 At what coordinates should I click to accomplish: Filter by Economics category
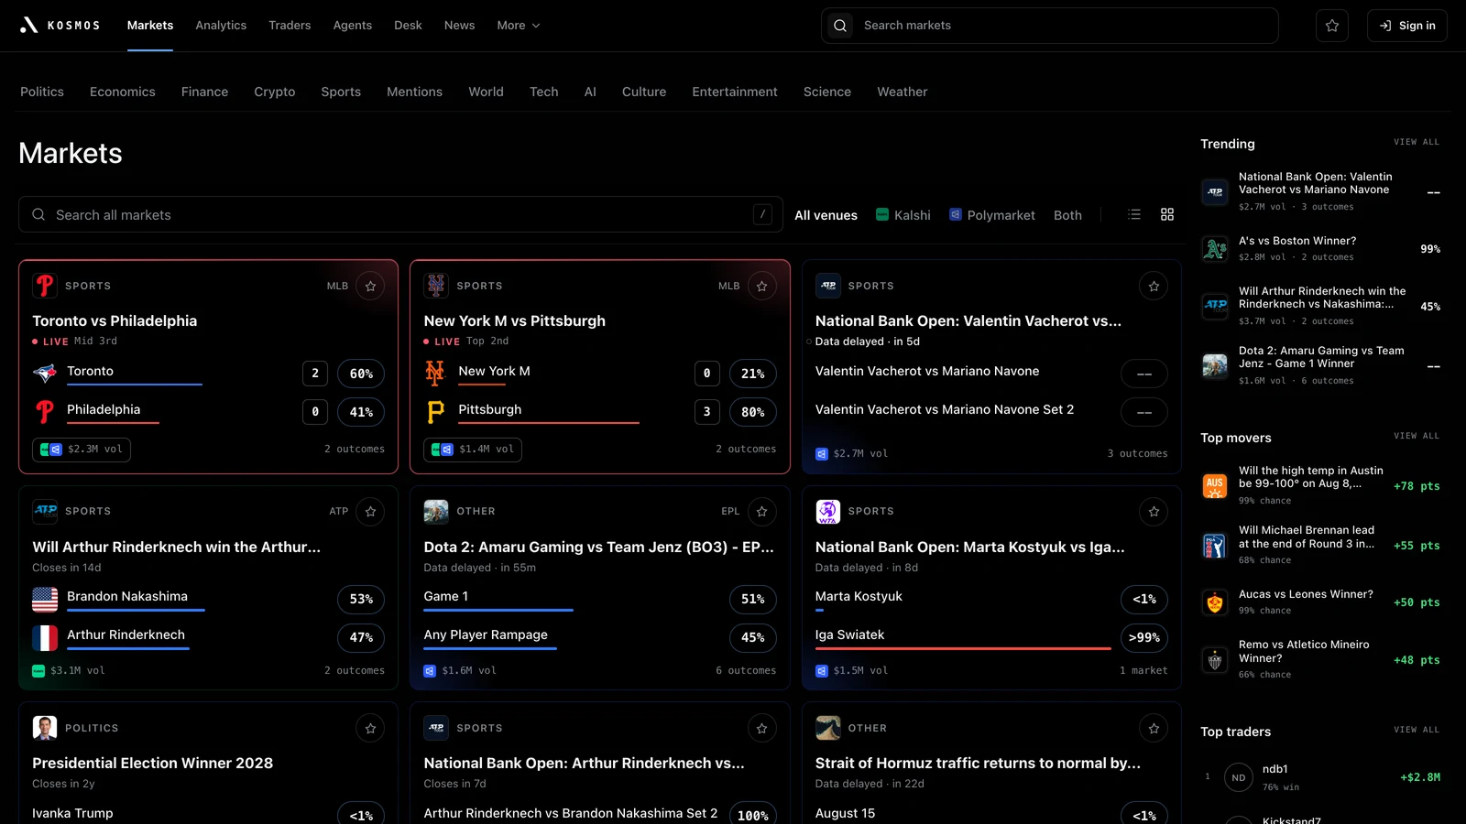(x=123, y=92)
